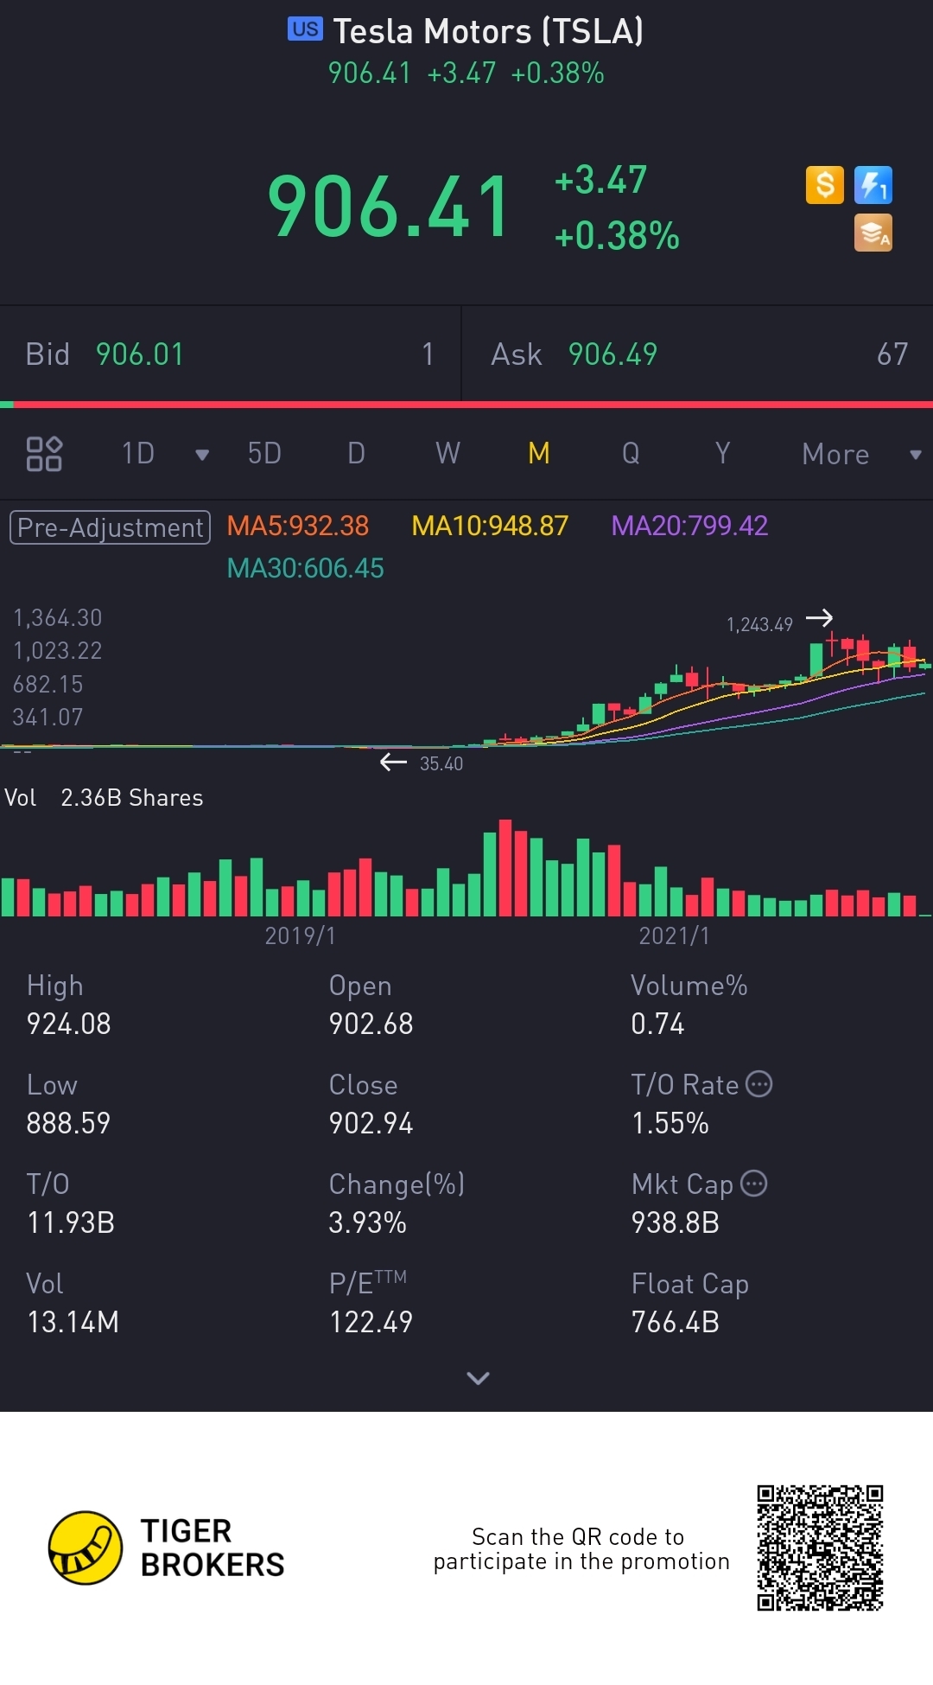Select the W weekly chart tab
Screen dimensions: 933x1685
pos(447,453)
